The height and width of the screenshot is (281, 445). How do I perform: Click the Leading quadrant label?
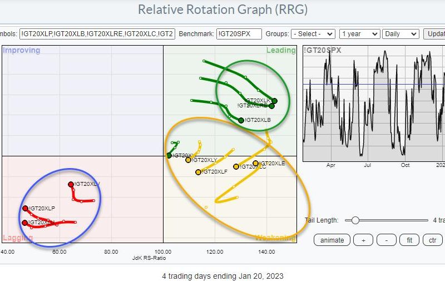281,50
